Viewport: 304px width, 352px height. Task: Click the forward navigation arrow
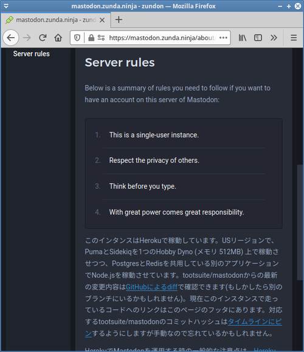27,38
